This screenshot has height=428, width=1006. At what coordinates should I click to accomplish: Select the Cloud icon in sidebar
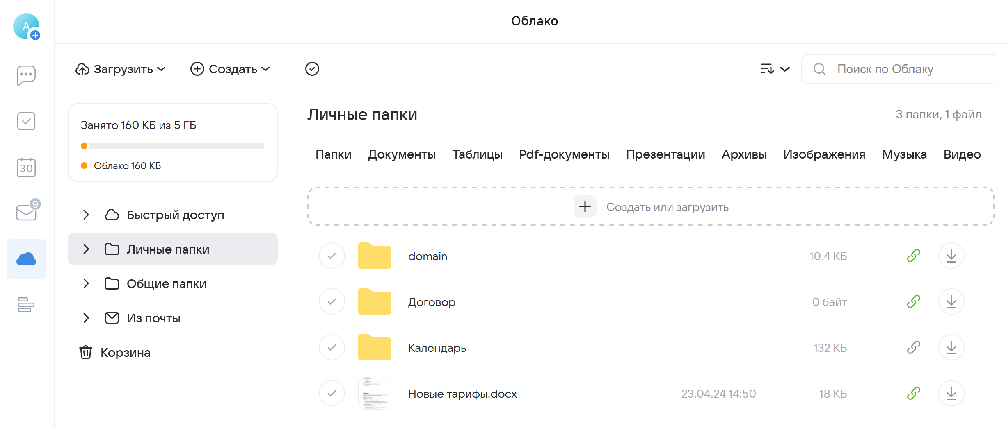tap(26, 258)
